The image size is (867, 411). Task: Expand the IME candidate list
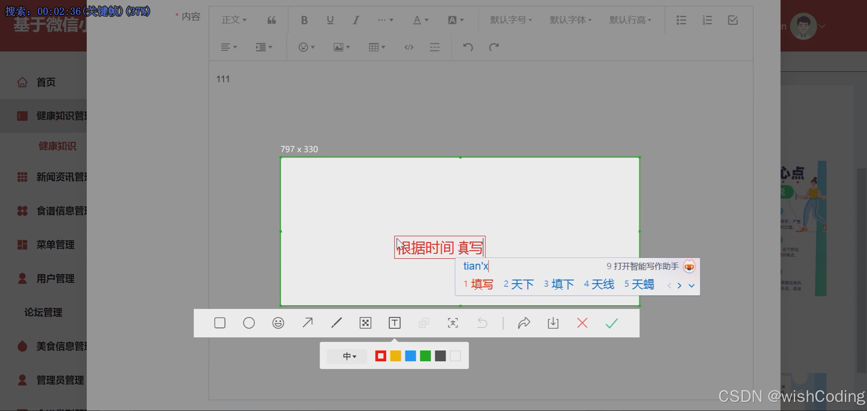tap(691, 285)
